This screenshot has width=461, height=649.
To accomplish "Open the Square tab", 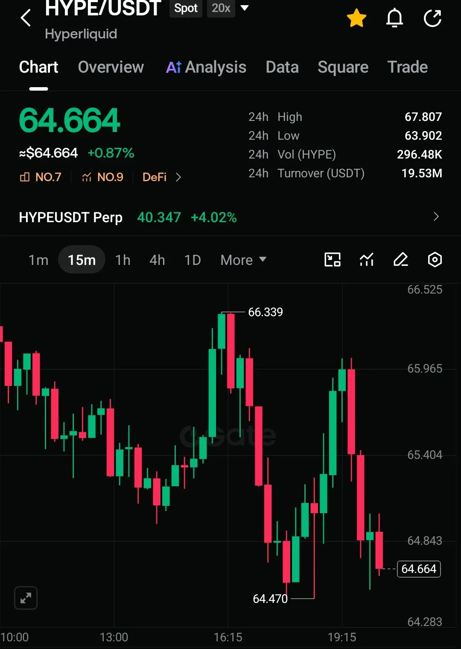I will [x=343, y=67].
